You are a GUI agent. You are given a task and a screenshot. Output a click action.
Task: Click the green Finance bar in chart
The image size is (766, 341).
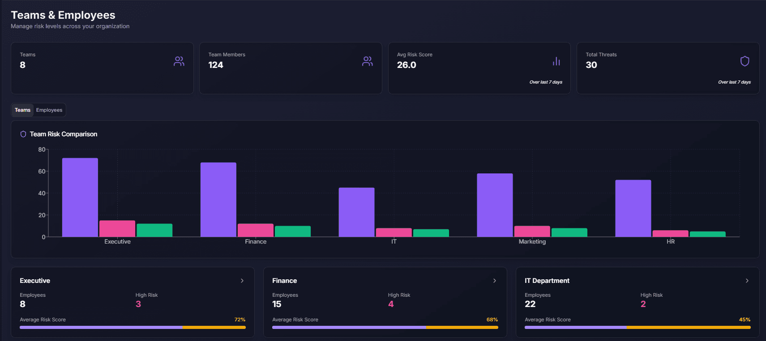click(293, 231)
